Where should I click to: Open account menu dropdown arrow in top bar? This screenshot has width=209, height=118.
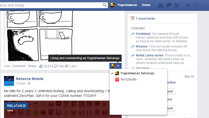[194, 5]
